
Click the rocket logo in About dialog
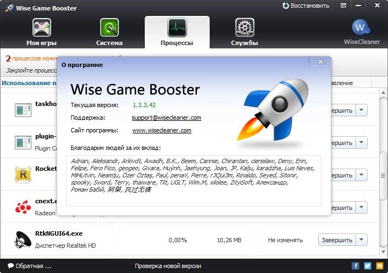pos(272,110)
